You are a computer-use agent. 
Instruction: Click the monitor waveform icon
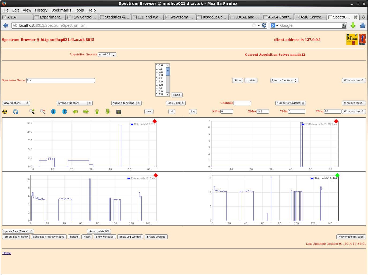point(119,112)
